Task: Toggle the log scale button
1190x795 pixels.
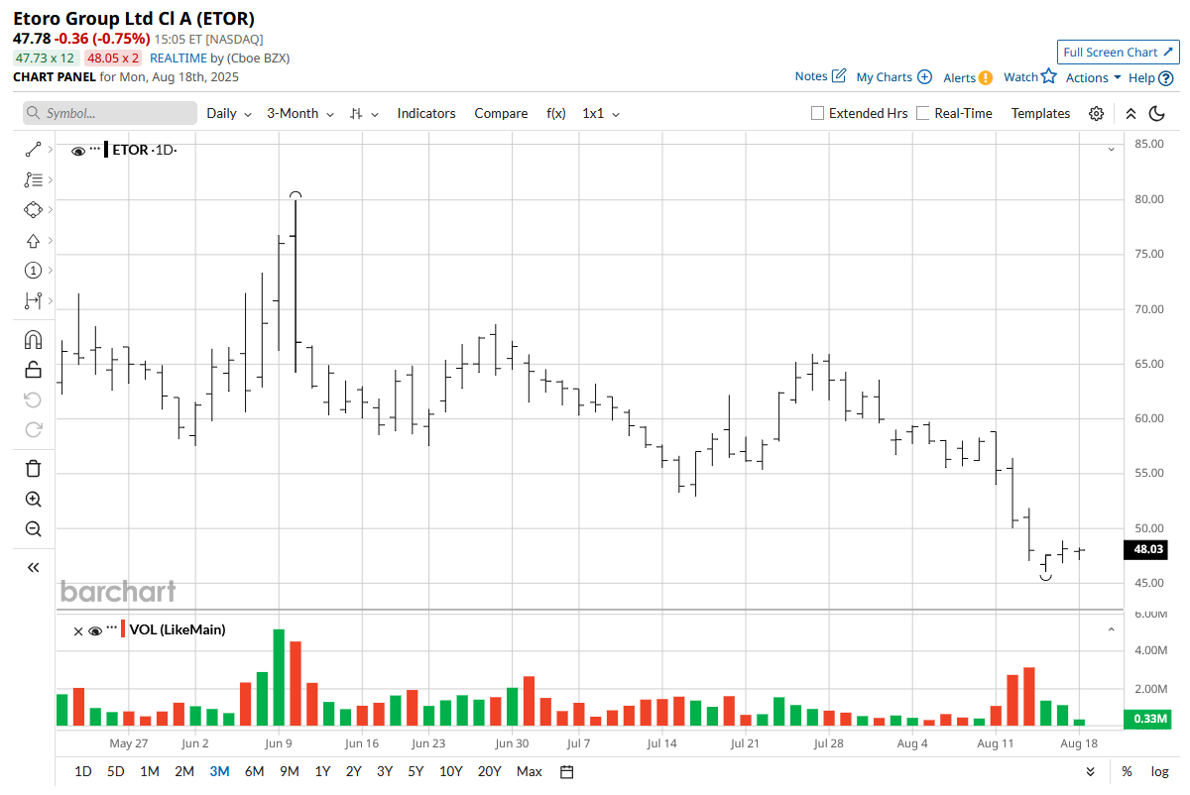Action: click(x=1159, y=771)
